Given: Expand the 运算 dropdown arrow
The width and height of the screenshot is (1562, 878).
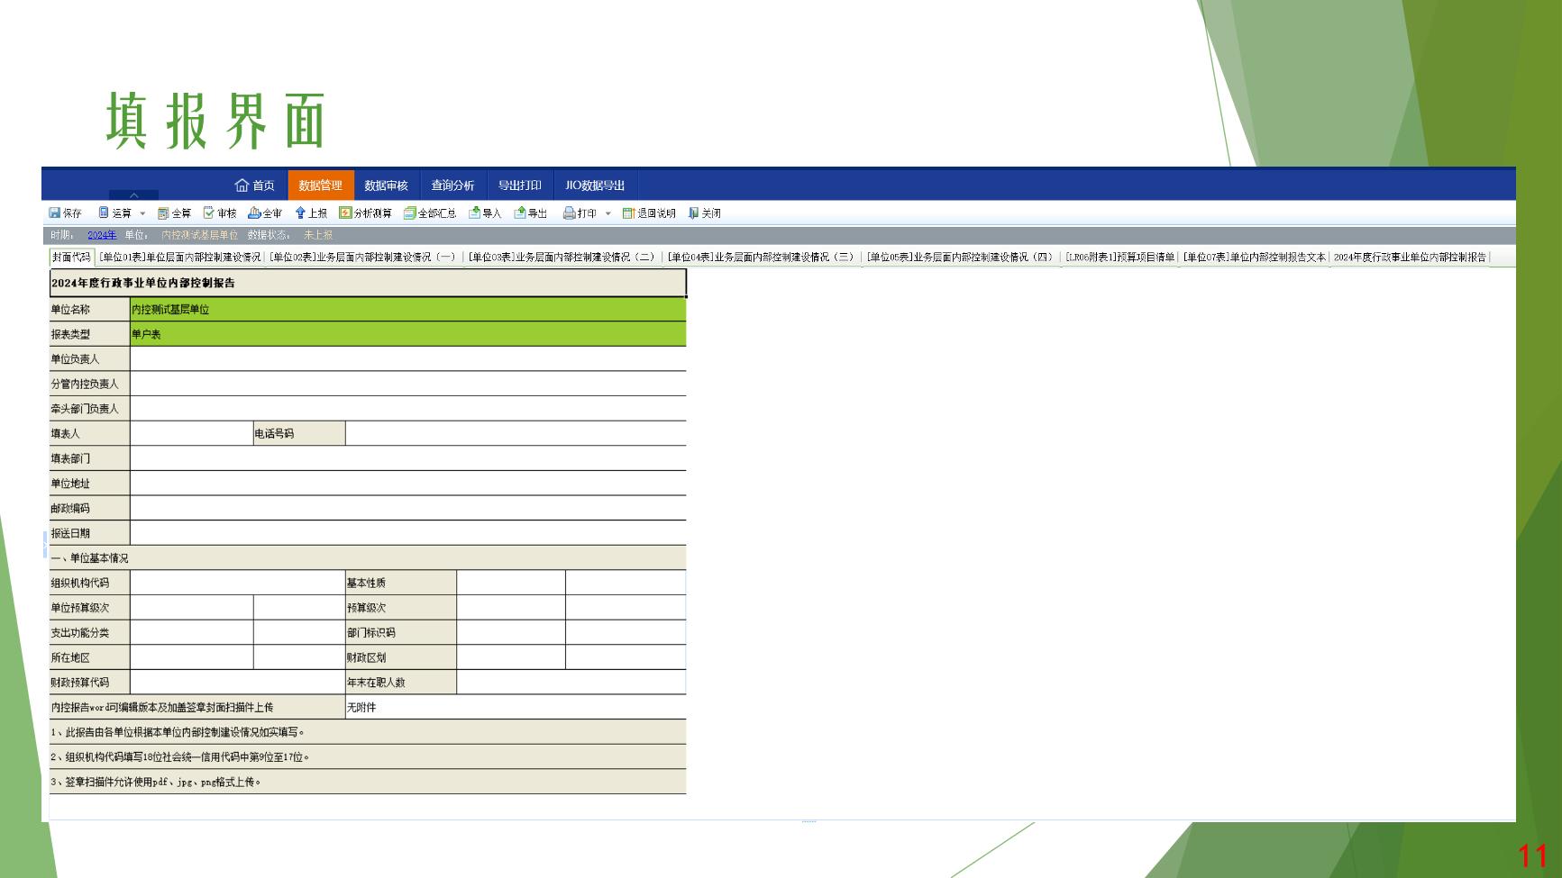Looking at the screenshot, I should click(x=142, y=214).
